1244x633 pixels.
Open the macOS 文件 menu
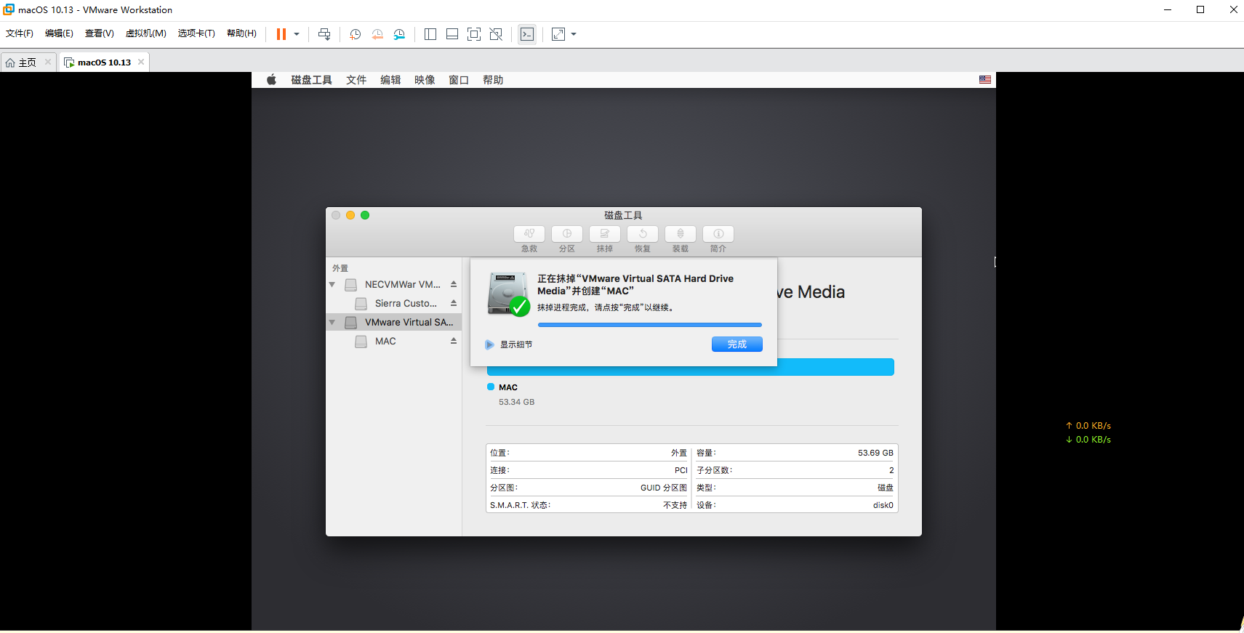[x=356, y=80]
